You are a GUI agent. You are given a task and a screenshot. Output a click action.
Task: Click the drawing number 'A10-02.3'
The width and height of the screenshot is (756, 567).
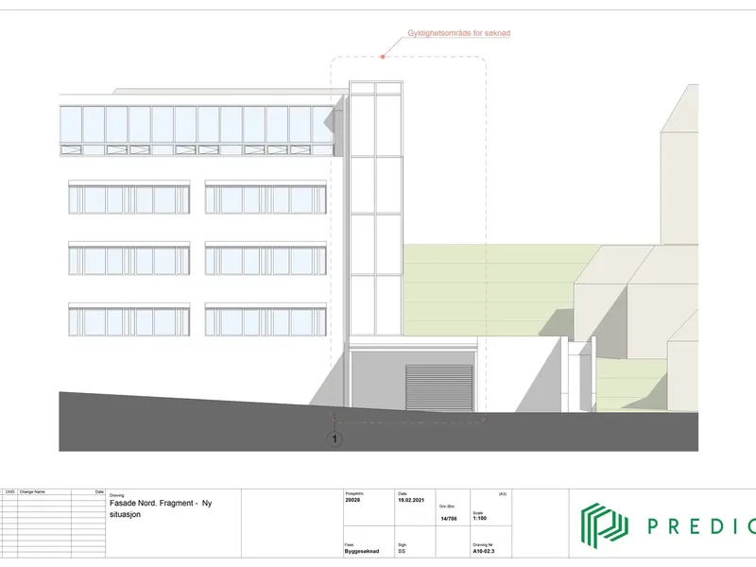click(484, 551)
